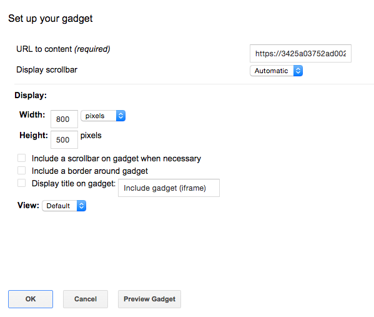Screen dimensions: 374x317
Task: Click the Display title on gadget label
Action: point(74,183)
